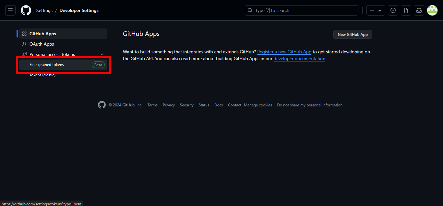443x206 pixels.
Task: Click the New GitHub App button
Action: (x=353, y=35)
